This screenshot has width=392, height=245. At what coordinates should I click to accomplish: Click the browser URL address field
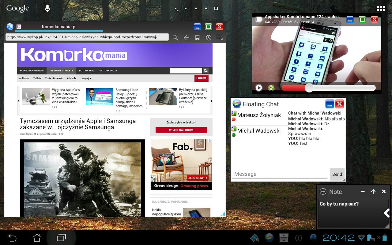pos(87,37)
